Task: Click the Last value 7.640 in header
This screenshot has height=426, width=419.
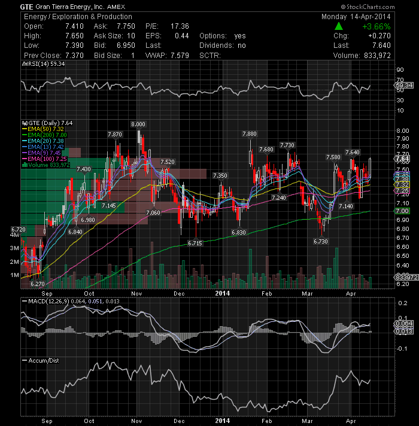Action: coord(381,45)
